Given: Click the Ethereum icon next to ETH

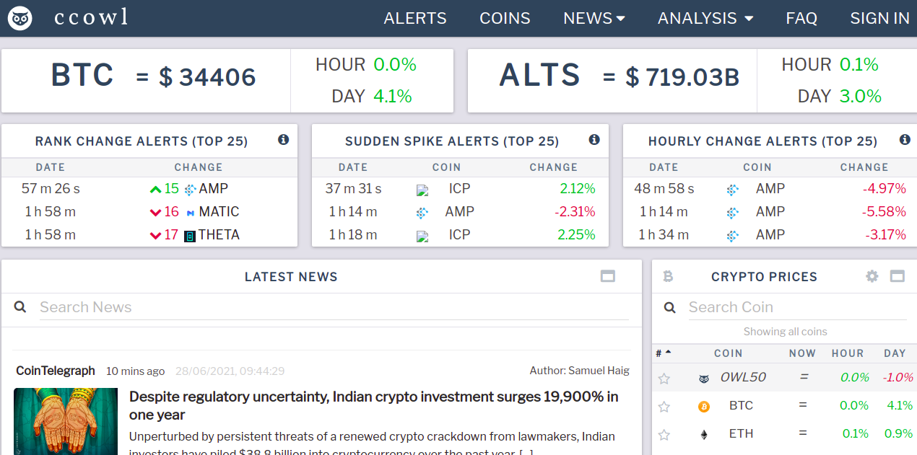Looking at the screenshot, I should [703, 434].
